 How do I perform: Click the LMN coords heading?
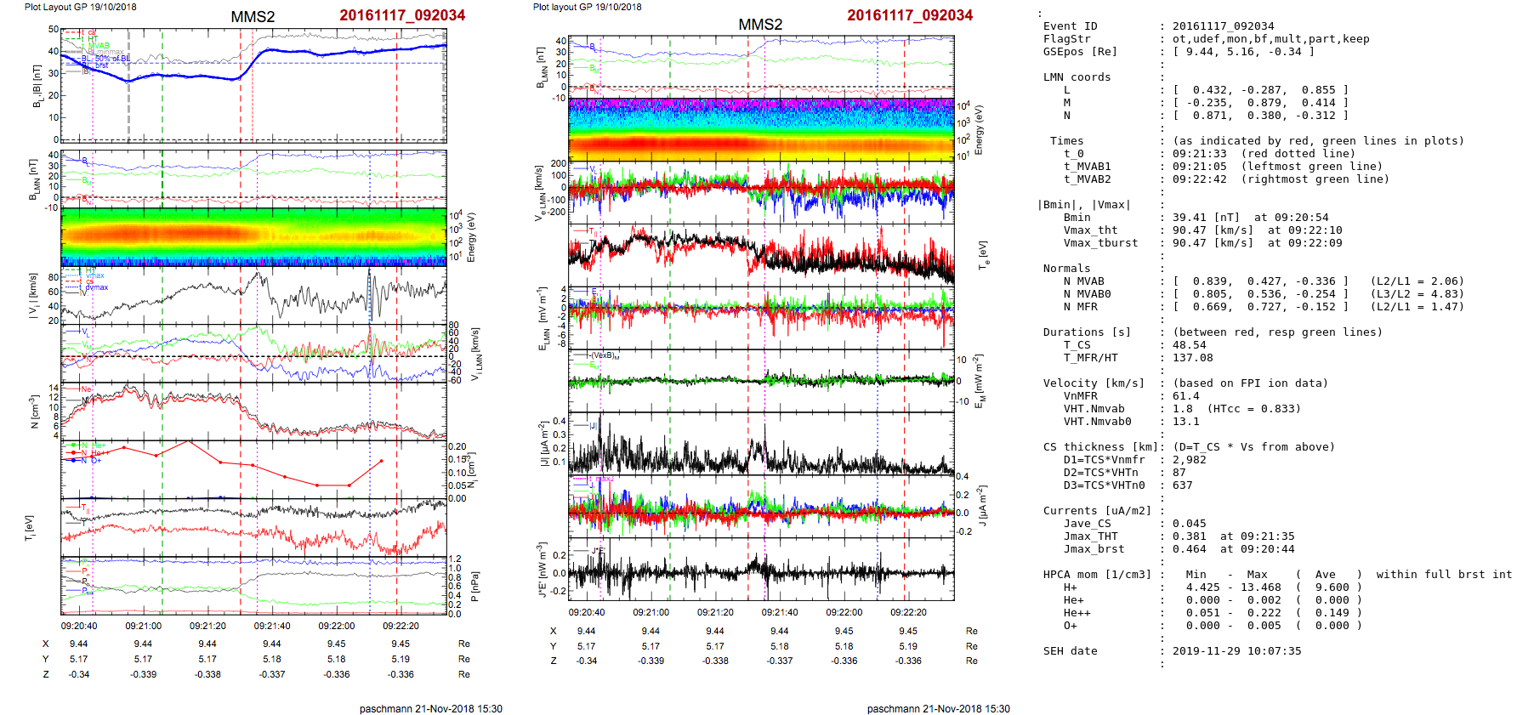click(x=1077, y=77)
